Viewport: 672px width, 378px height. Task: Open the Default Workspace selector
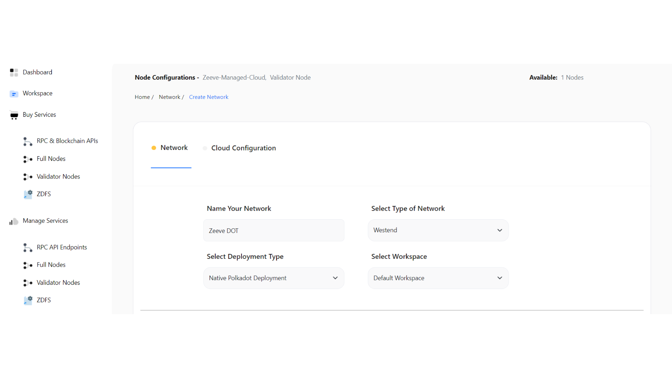tap(438, 278)
